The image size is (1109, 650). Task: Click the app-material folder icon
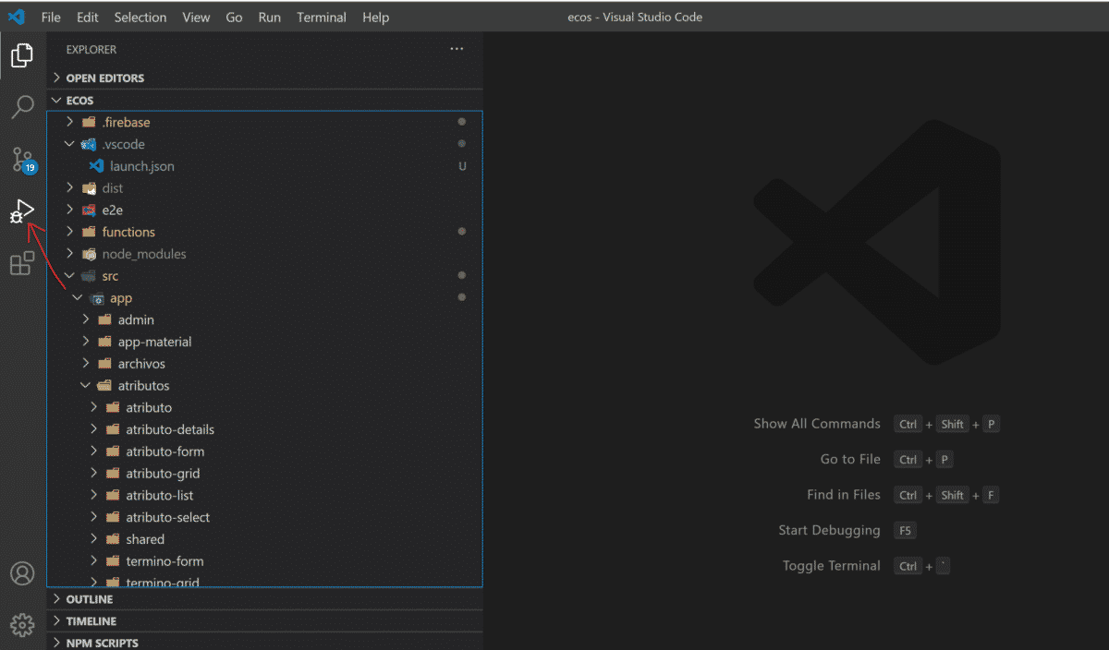(x=104, y=342)
